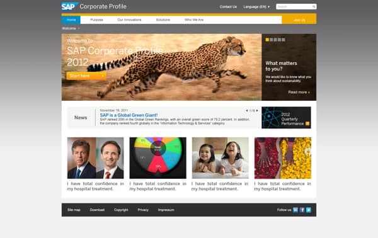Open the LinkedIn follow icon
Screen dimensions: 378x238
click(x=295, y=210)
